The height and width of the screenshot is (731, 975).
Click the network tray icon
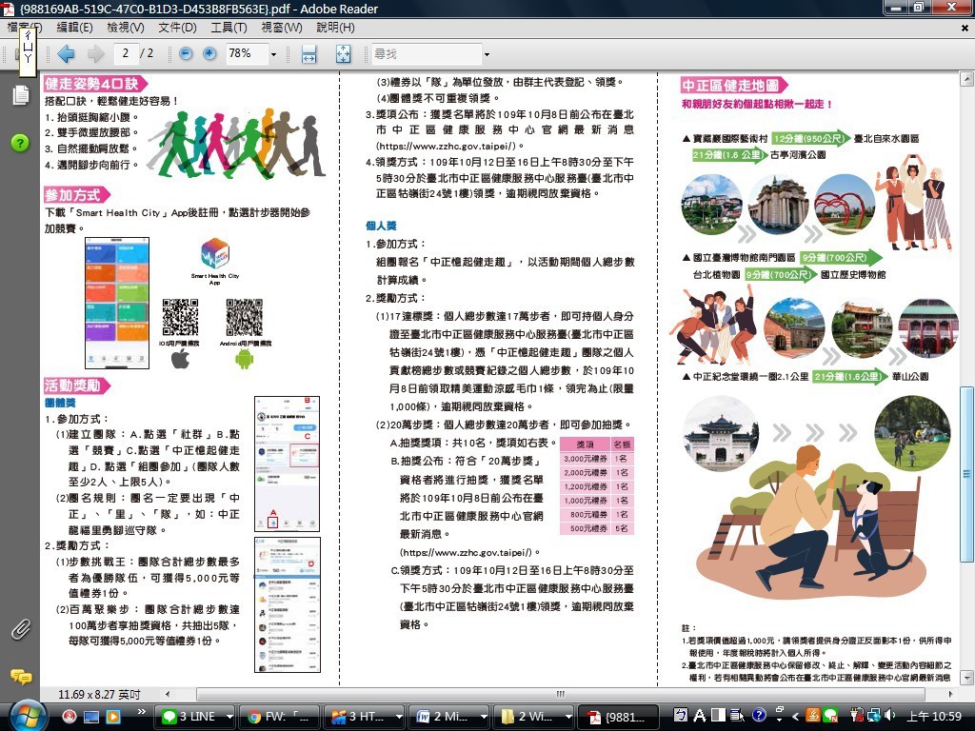point(874,716)
